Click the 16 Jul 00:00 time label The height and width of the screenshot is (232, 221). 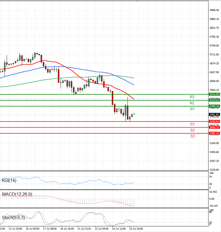[x=33, y=229]
